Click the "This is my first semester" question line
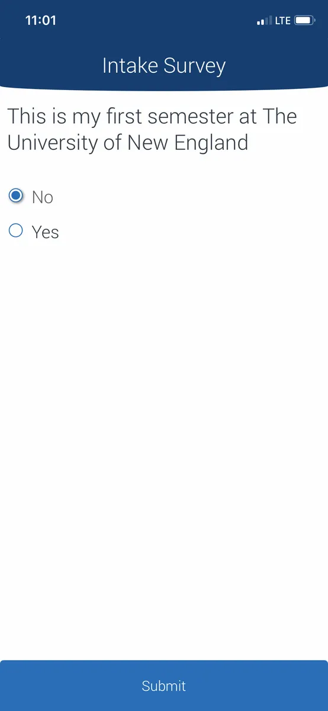The height and width of the screenshot is (711, 328). point(152,116)
